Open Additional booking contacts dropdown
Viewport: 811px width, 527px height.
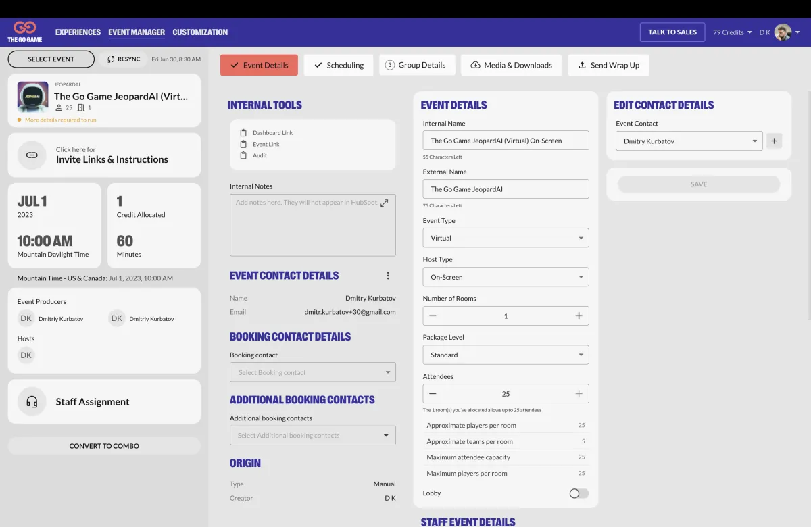313,435
